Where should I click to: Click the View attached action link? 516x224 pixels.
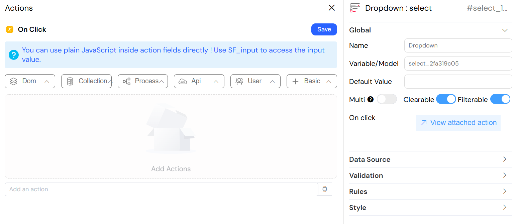(x=458, y=123)
